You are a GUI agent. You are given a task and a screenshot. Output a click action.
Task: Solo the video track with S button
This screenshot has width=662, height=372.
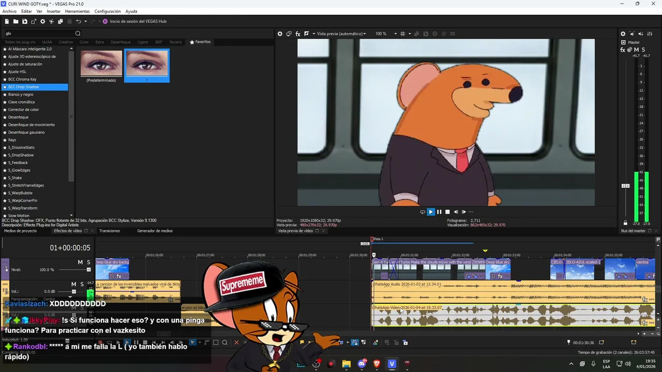click(88, 262)
